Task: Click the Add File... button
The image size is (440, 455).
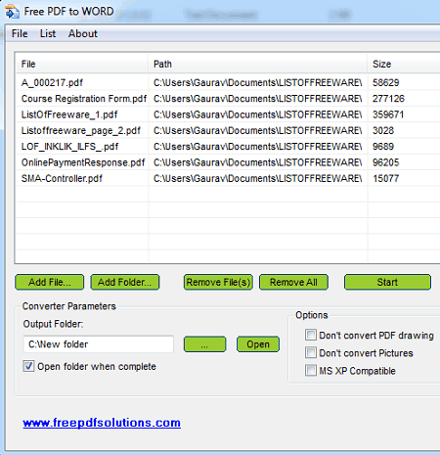Action: (x=50, y=282)
